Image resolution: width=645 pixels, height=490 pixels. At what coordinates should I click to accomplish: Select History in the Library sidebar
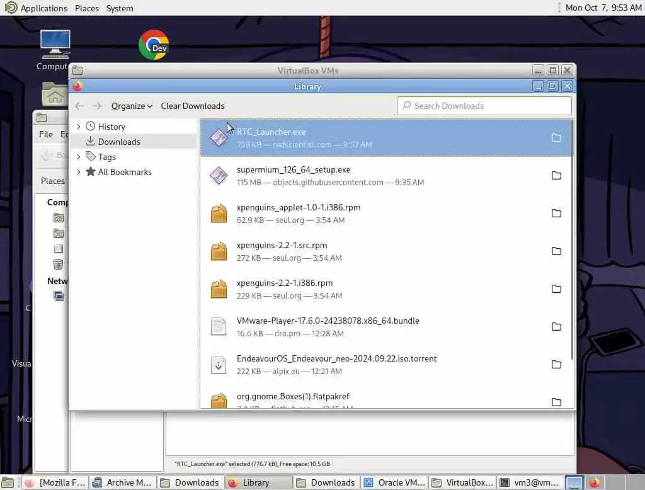pyautogui.click(x=111, y=127)
